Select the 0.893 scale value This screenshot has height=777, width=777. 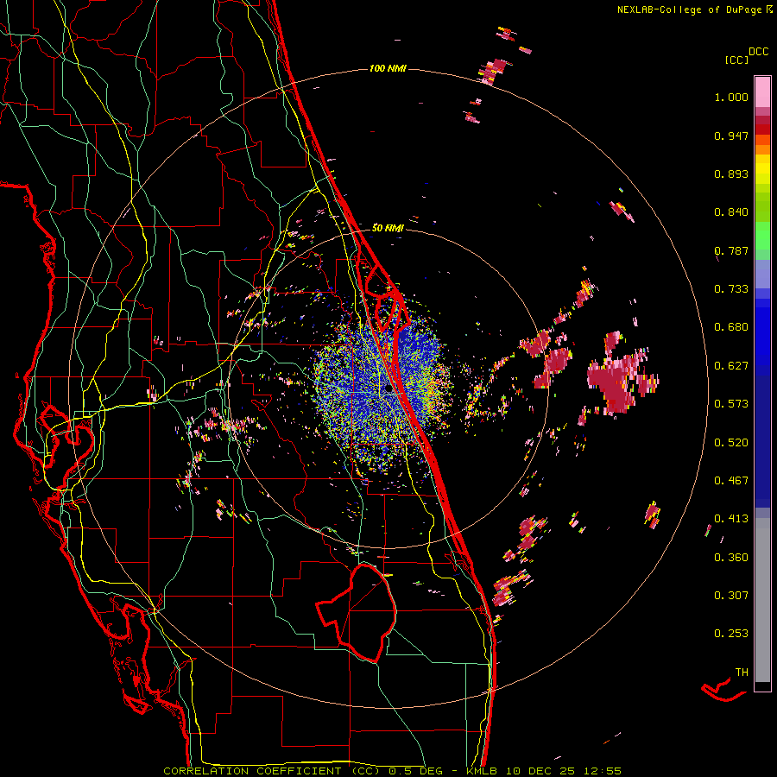click(731, 174)
